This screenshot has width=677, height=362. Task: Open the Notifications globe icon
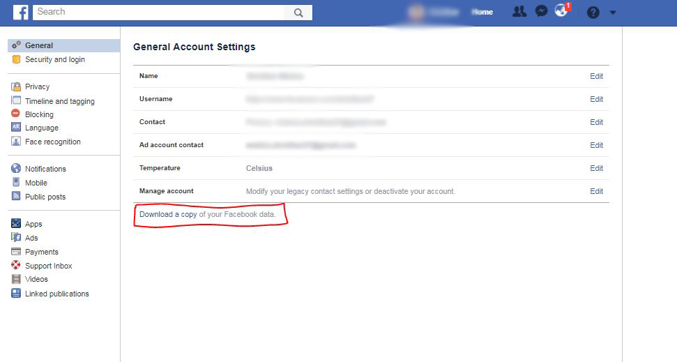[561, 11]
